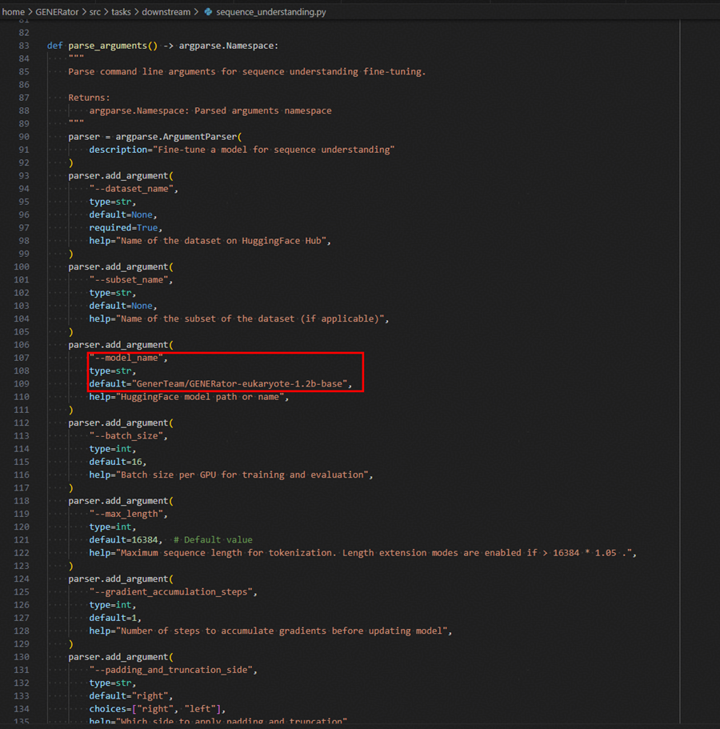The height and width of the screenshot is (729, 720).
Task: Click the "--batch_size" string
Action: point(126,436)
